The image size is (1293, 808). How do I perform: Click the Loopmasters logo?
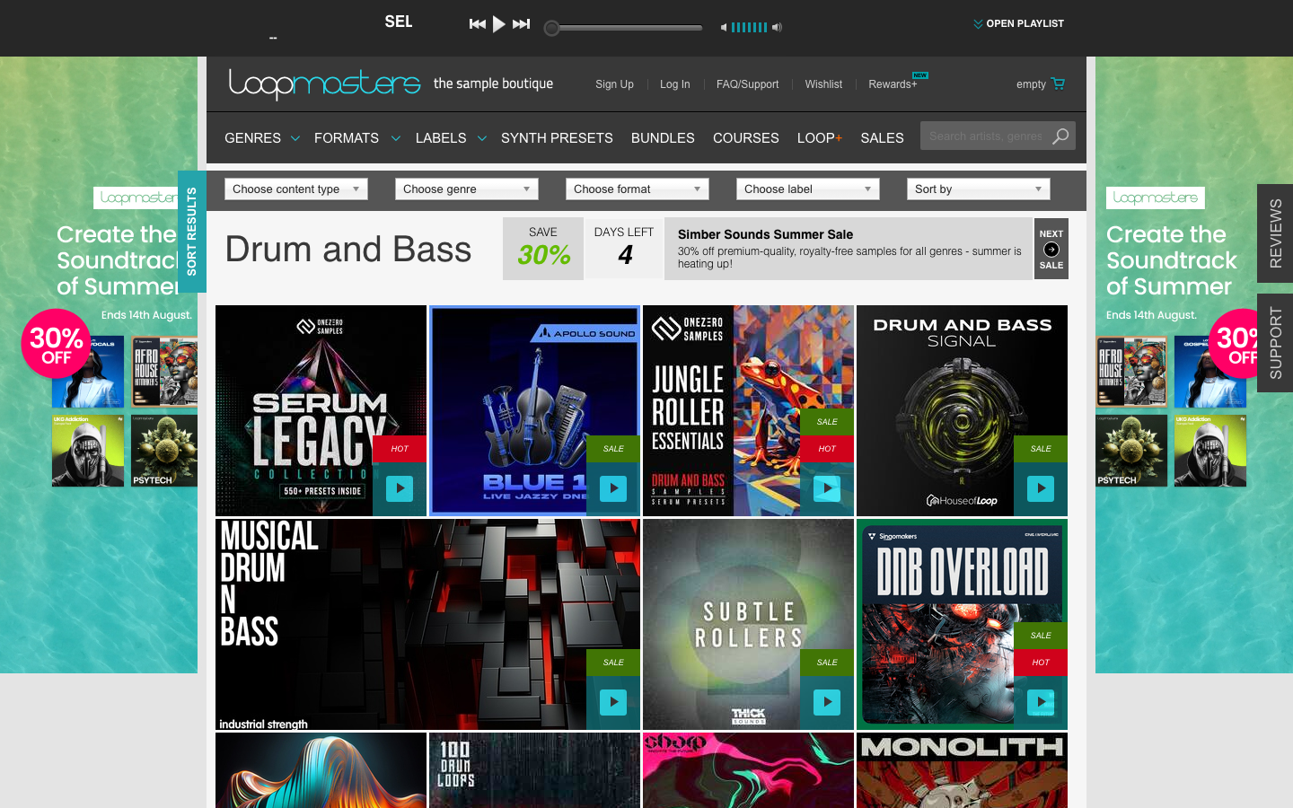[324, 83]
